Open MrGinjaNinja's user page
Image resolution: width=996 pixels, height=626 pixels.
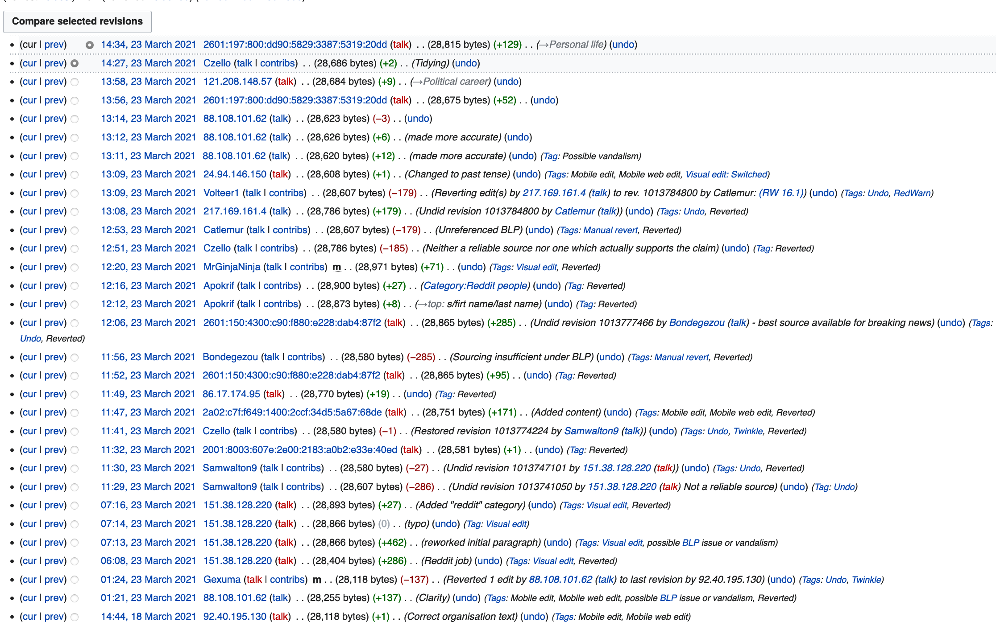pyautogui.click(x=232, y=267)
